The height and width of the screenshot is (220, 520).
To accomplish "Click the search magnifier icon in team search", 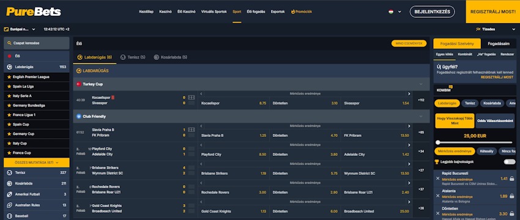I will (x=9, y=43).
